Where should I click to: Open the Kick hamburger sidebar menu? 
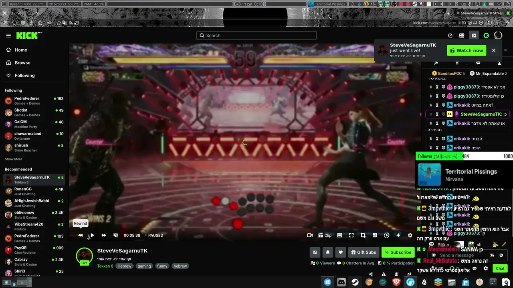click(x=8, y=36)
